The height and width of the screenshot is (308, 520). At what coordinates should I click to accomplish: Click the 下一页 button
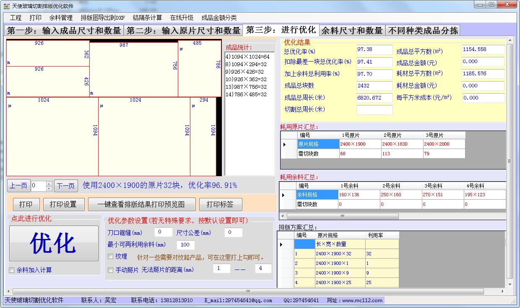pos(66,185)
